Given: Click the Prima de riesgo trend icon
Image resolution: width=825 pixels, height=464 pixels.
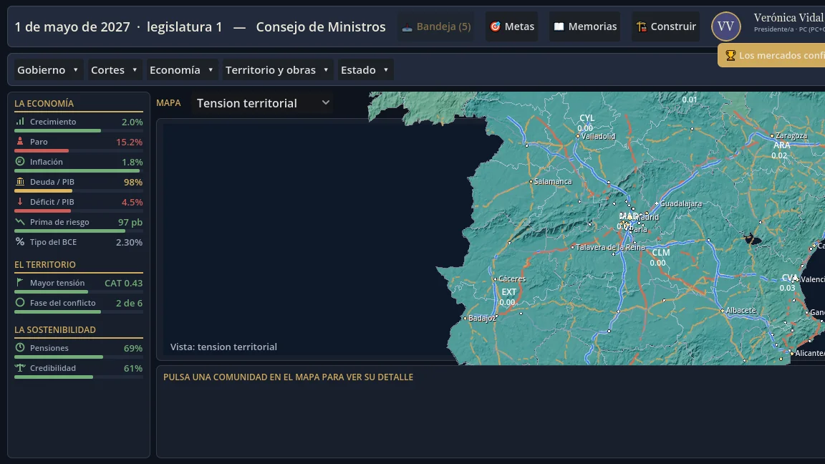Looking at the screenshot, I should 20,221.
